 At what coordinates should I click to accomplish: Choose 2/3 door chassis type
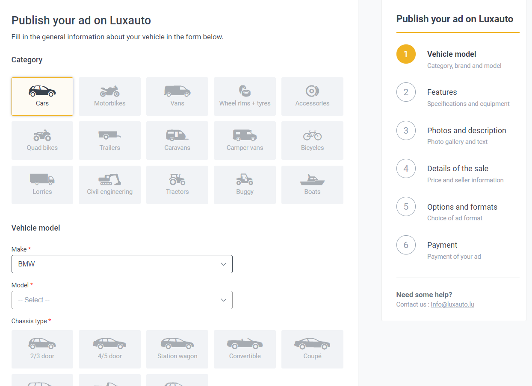coord(42,349)
